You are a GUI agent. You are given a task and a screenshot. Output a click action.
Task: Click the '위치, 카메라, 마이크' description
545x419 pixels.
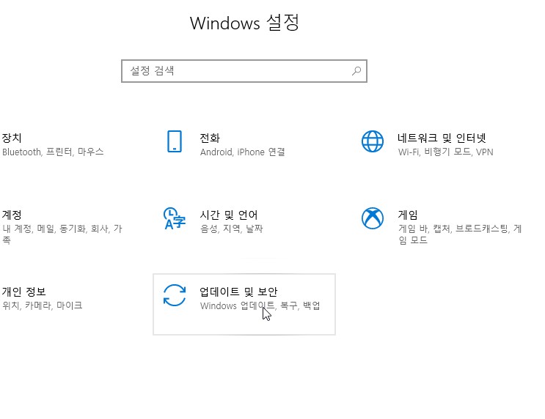coord(42,305)
